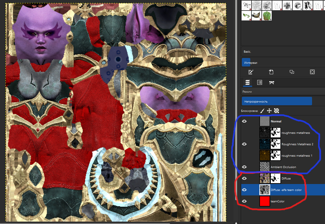Switch to the Paths tab icon

coord(271,82)
